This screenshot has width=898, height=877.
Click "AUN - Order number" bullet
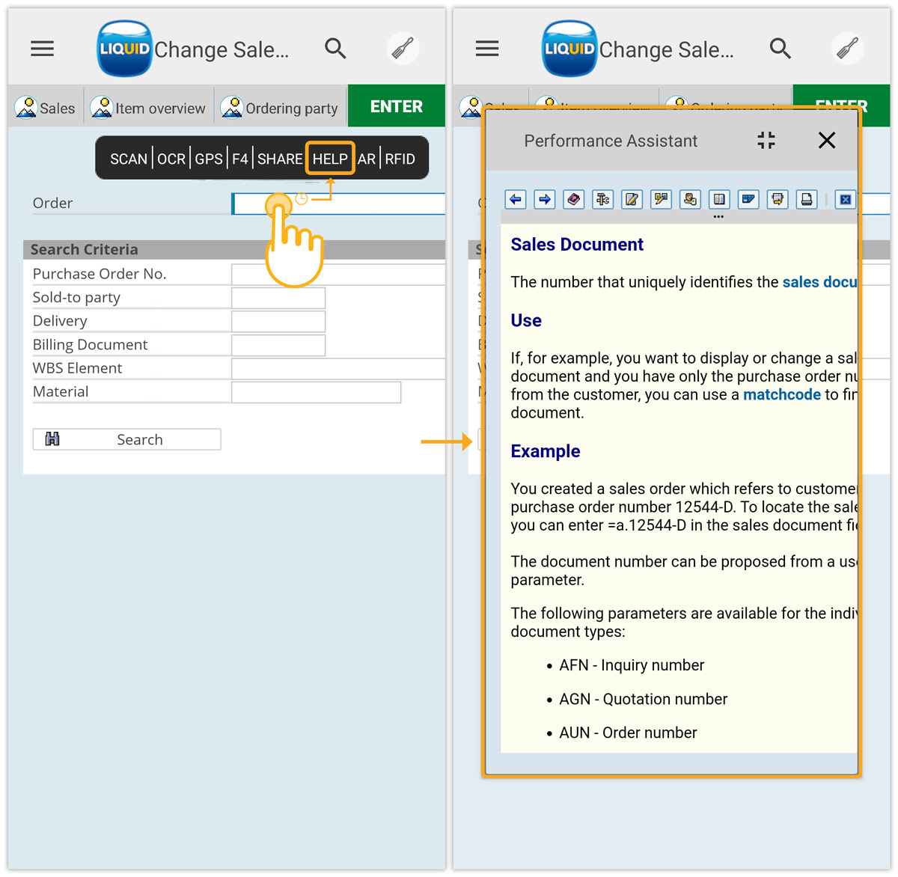628,733
